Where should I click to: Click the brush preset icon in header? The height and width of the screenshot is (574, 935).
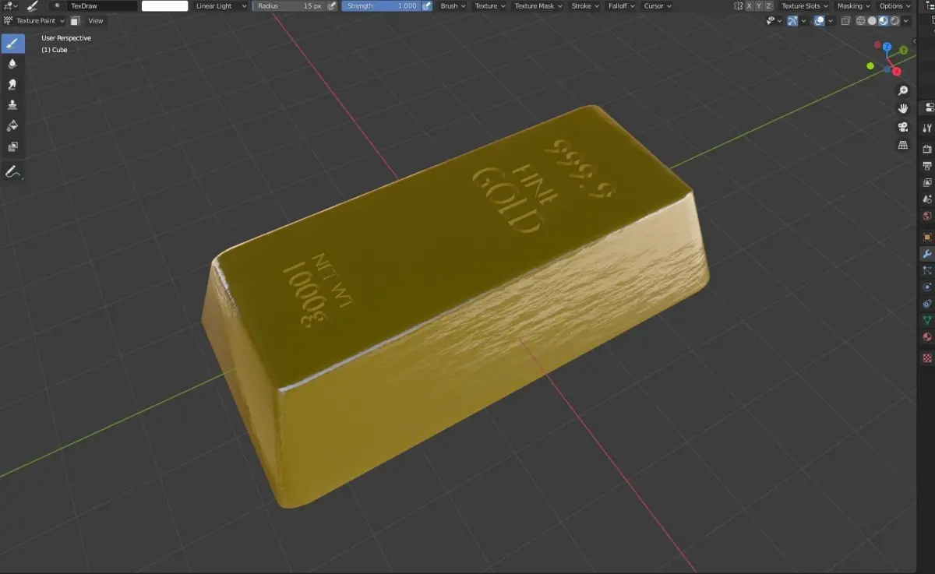[33, 5]
